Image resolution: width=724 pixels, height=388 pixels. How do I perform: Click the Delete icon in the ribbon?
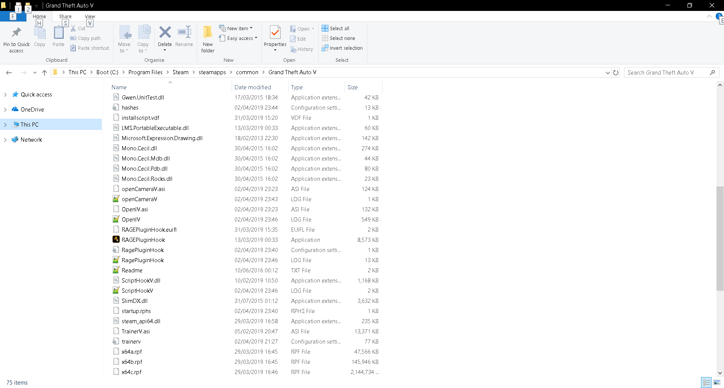[x=165, y=33]
